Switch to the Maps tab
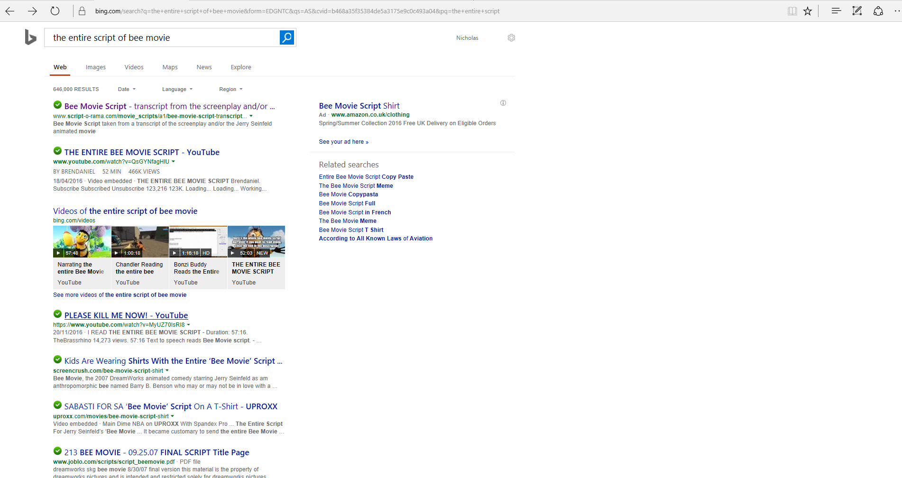Screen dimensions: 902x478 click(170, 67)
